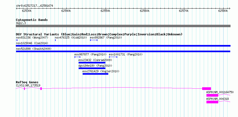
Task: Click the nsv521898 (Shaikh2009) label
Action: (34, 49)
